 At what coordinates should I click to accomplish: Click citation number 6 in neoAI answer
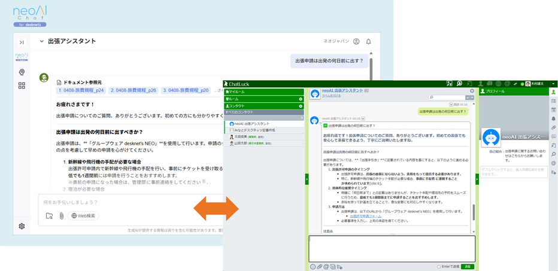(204, 181)
